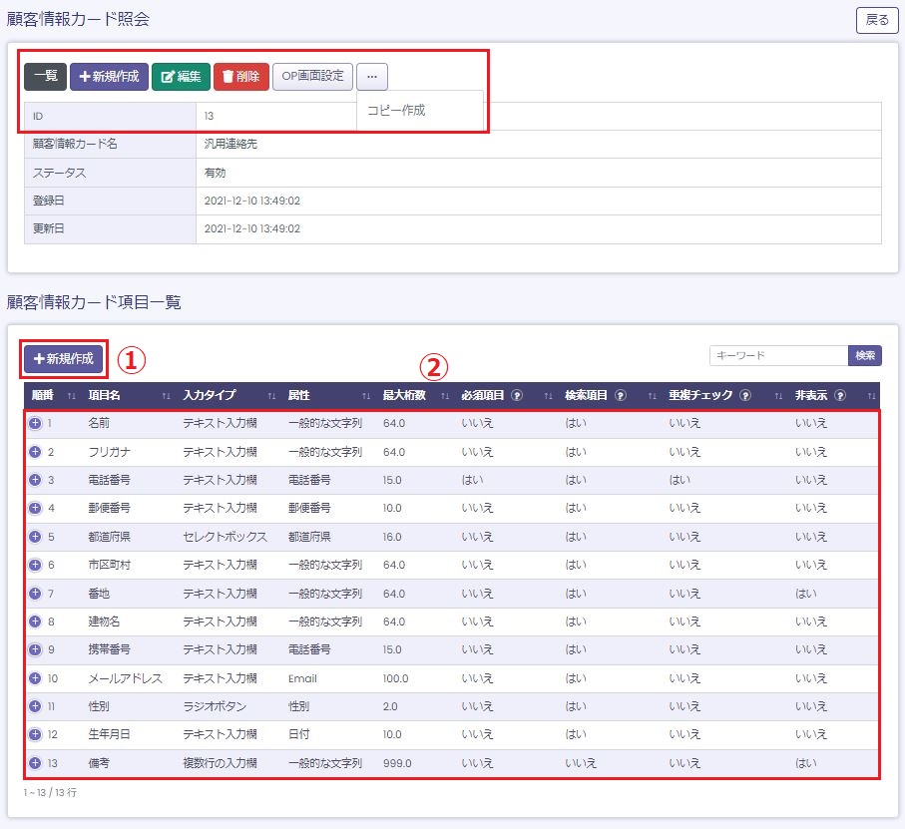905x829 pixels.
Task: Expand the メールアドレス row plus icon
Action: pyautogui.click(x=35, y=678)
